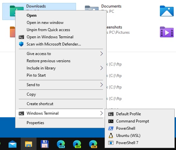Click the blue PowerShell icon in submenu
This screenshot has width=176, height=150.
111,128
